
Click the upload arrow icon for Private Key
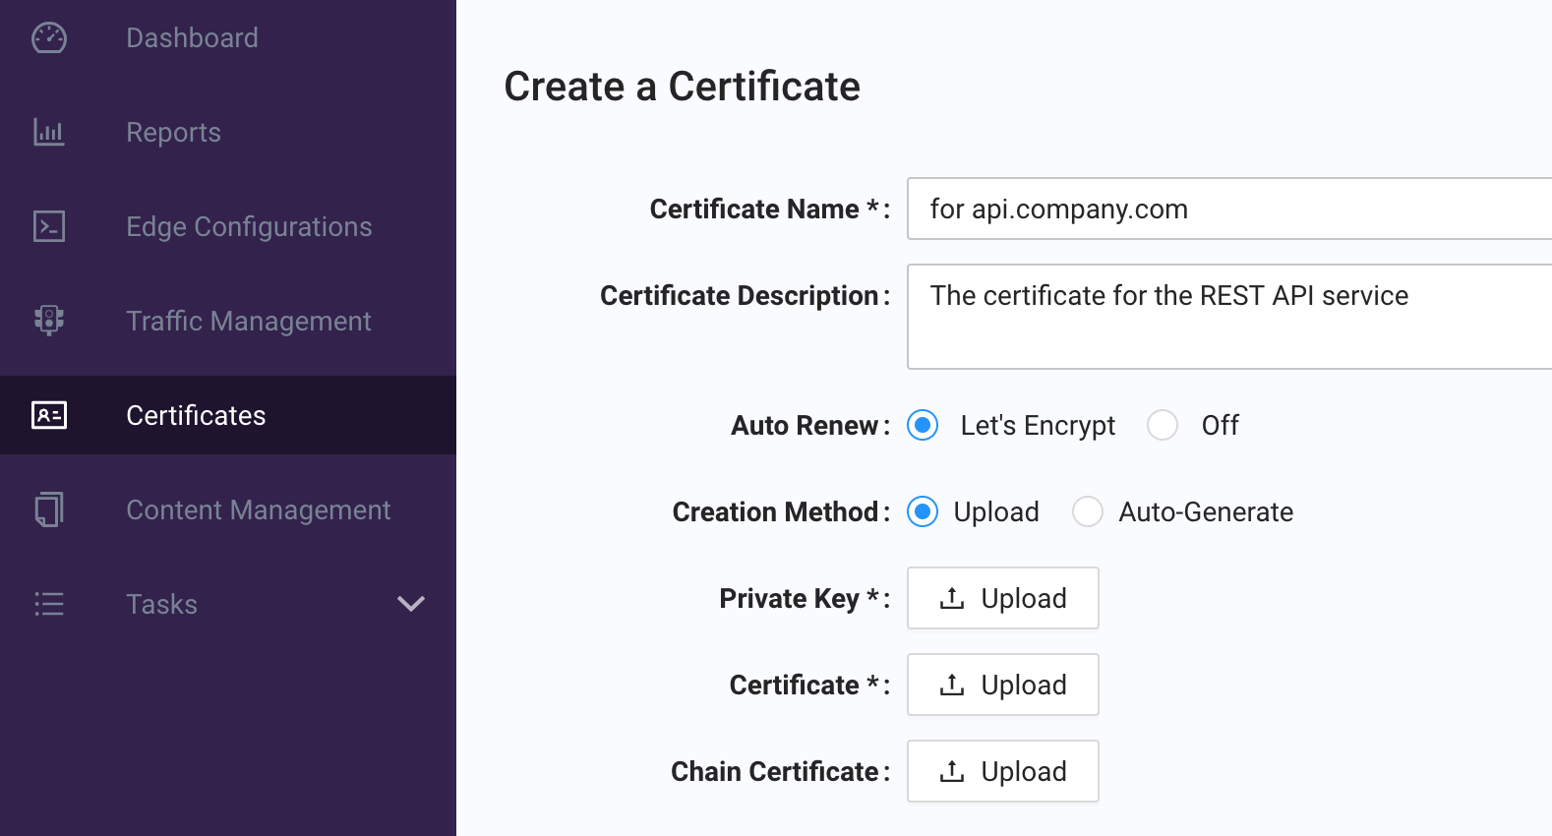click(952, 598)
